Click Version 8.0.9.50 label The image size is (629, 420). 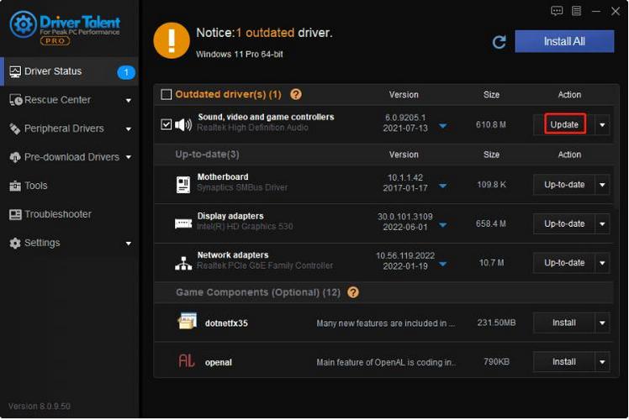(40, 407)
